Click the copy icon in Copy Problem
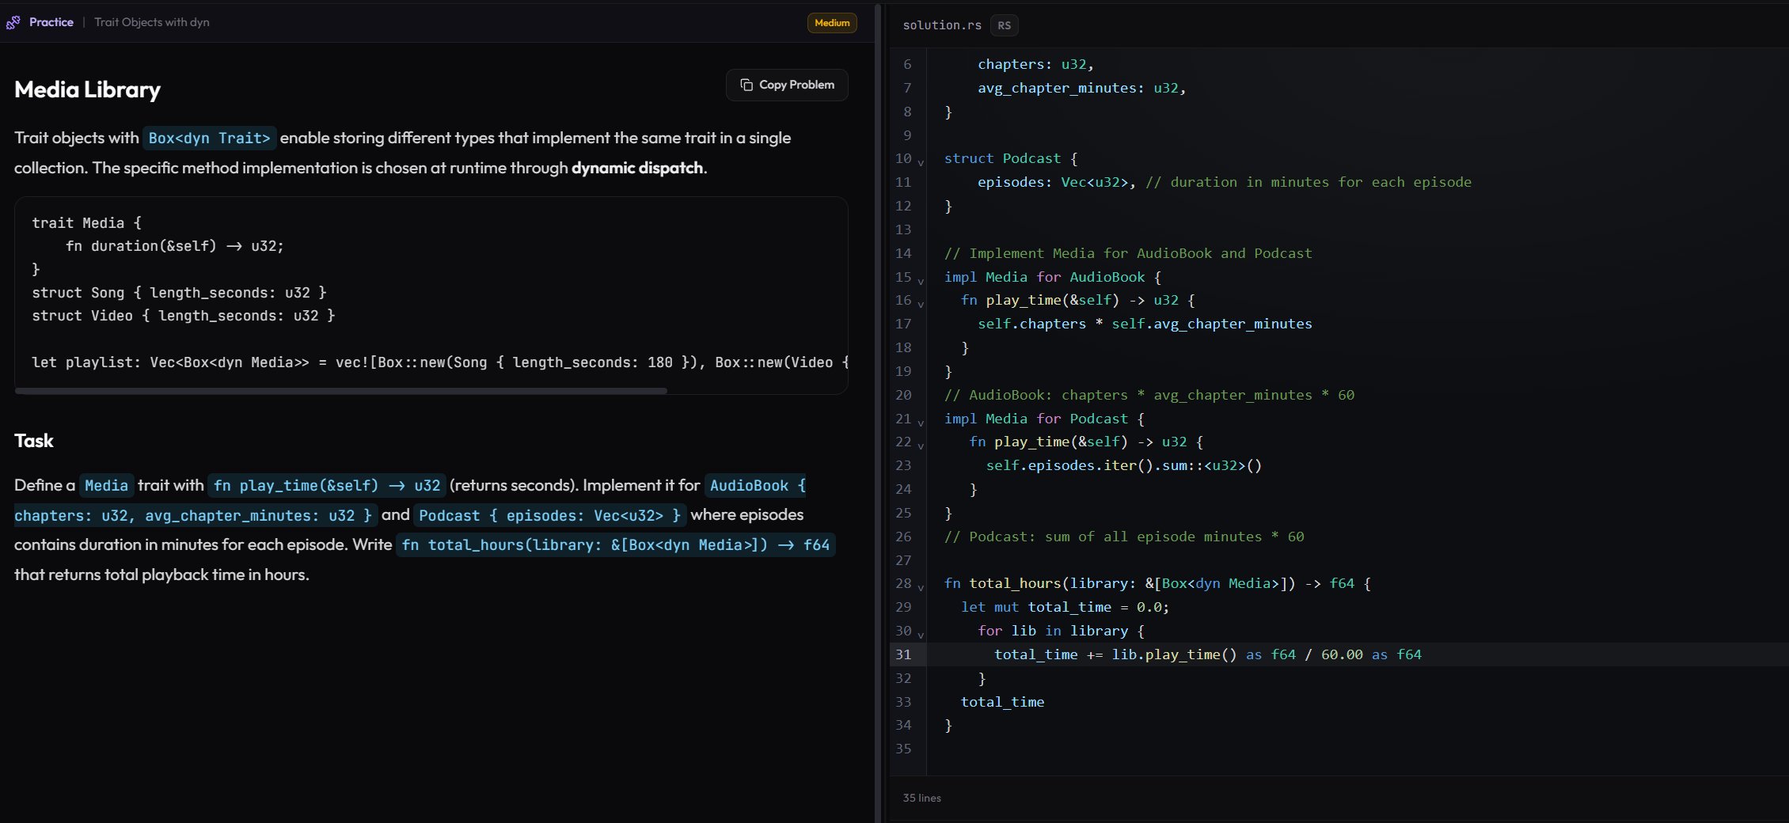 [746, 85]
